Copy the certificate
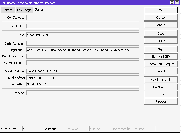The width and height of the screenshot is (181, 133). point(161,33)
